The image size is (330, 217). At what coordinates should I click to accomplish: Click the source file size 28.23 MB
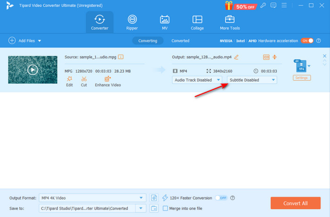point(123,71)
